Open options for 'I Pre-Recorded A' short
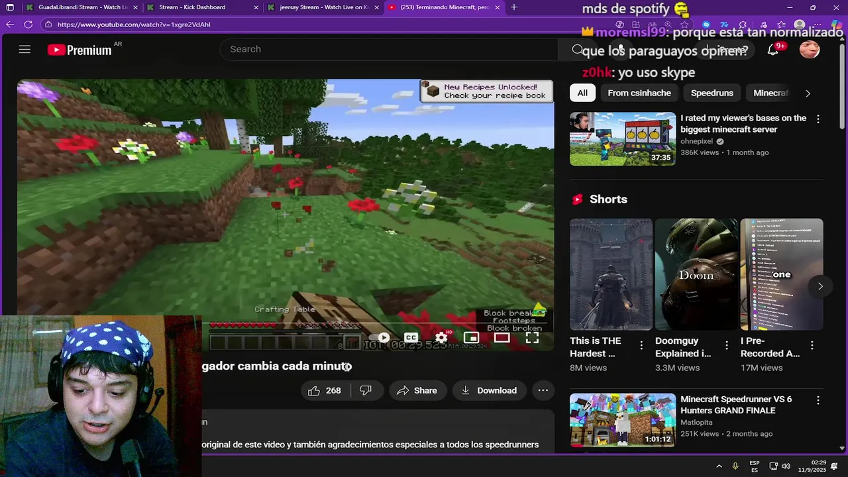Screen dimensions: 848x477 pyautogui.click(x=812, y=345)
